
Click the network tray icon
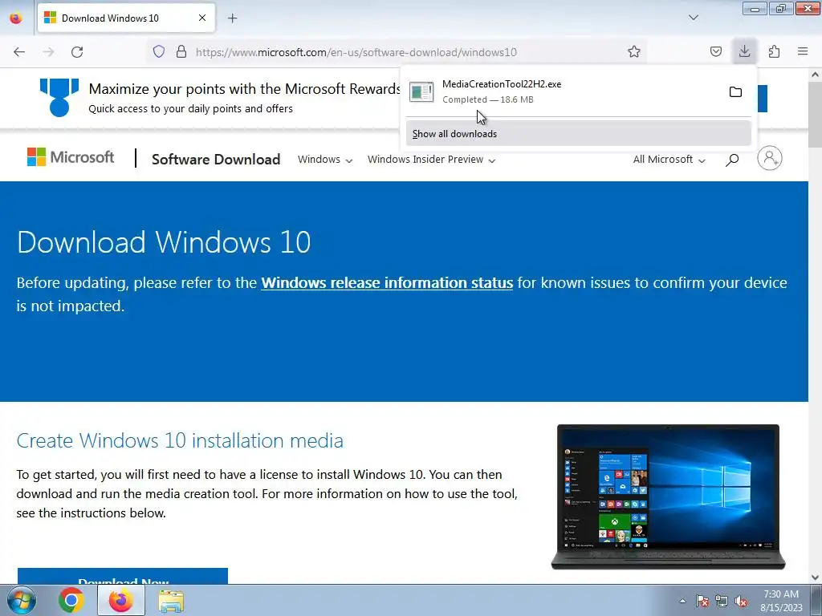722,601
